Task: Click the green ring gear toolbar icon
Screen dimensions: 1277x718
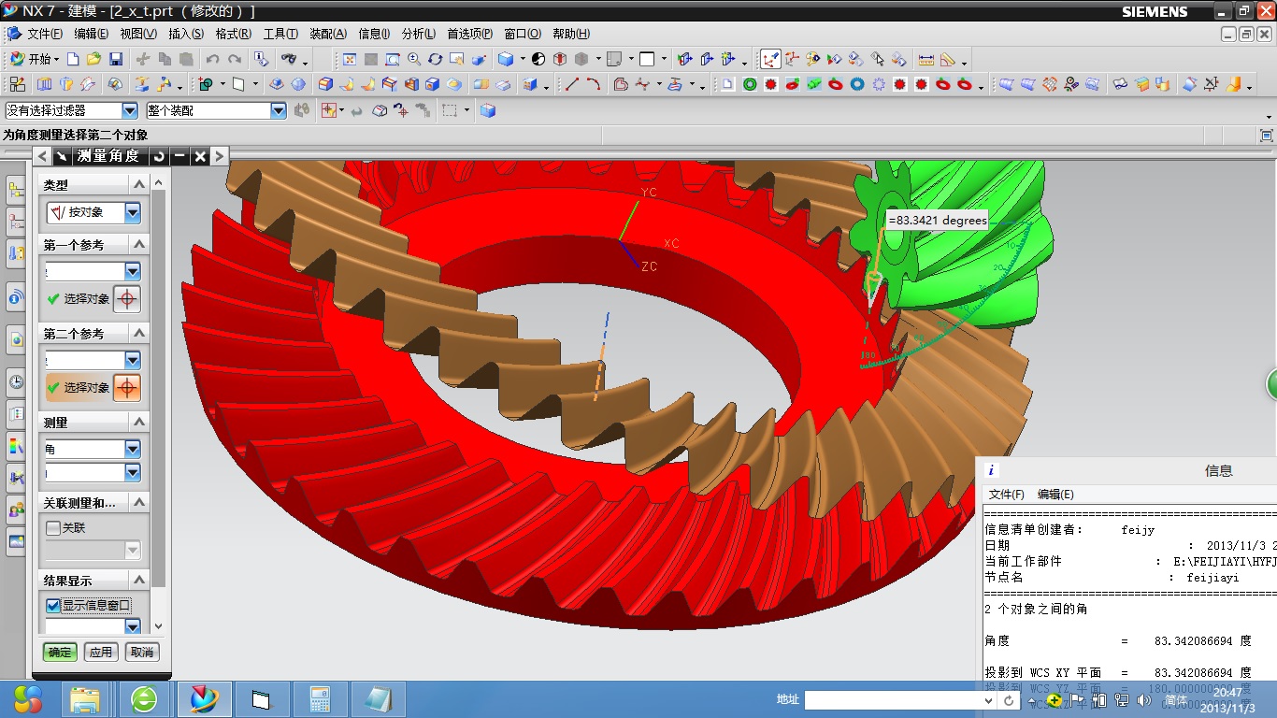Action: (749, 84)
